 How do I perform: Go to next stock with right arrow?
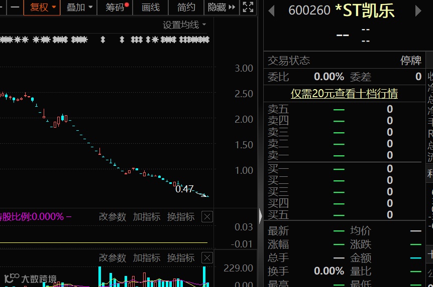[418, 11]
